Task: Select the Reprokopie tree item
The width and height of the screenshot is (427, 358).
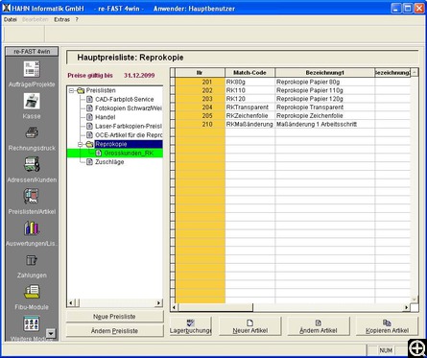Action: click(x=129, y=144)
